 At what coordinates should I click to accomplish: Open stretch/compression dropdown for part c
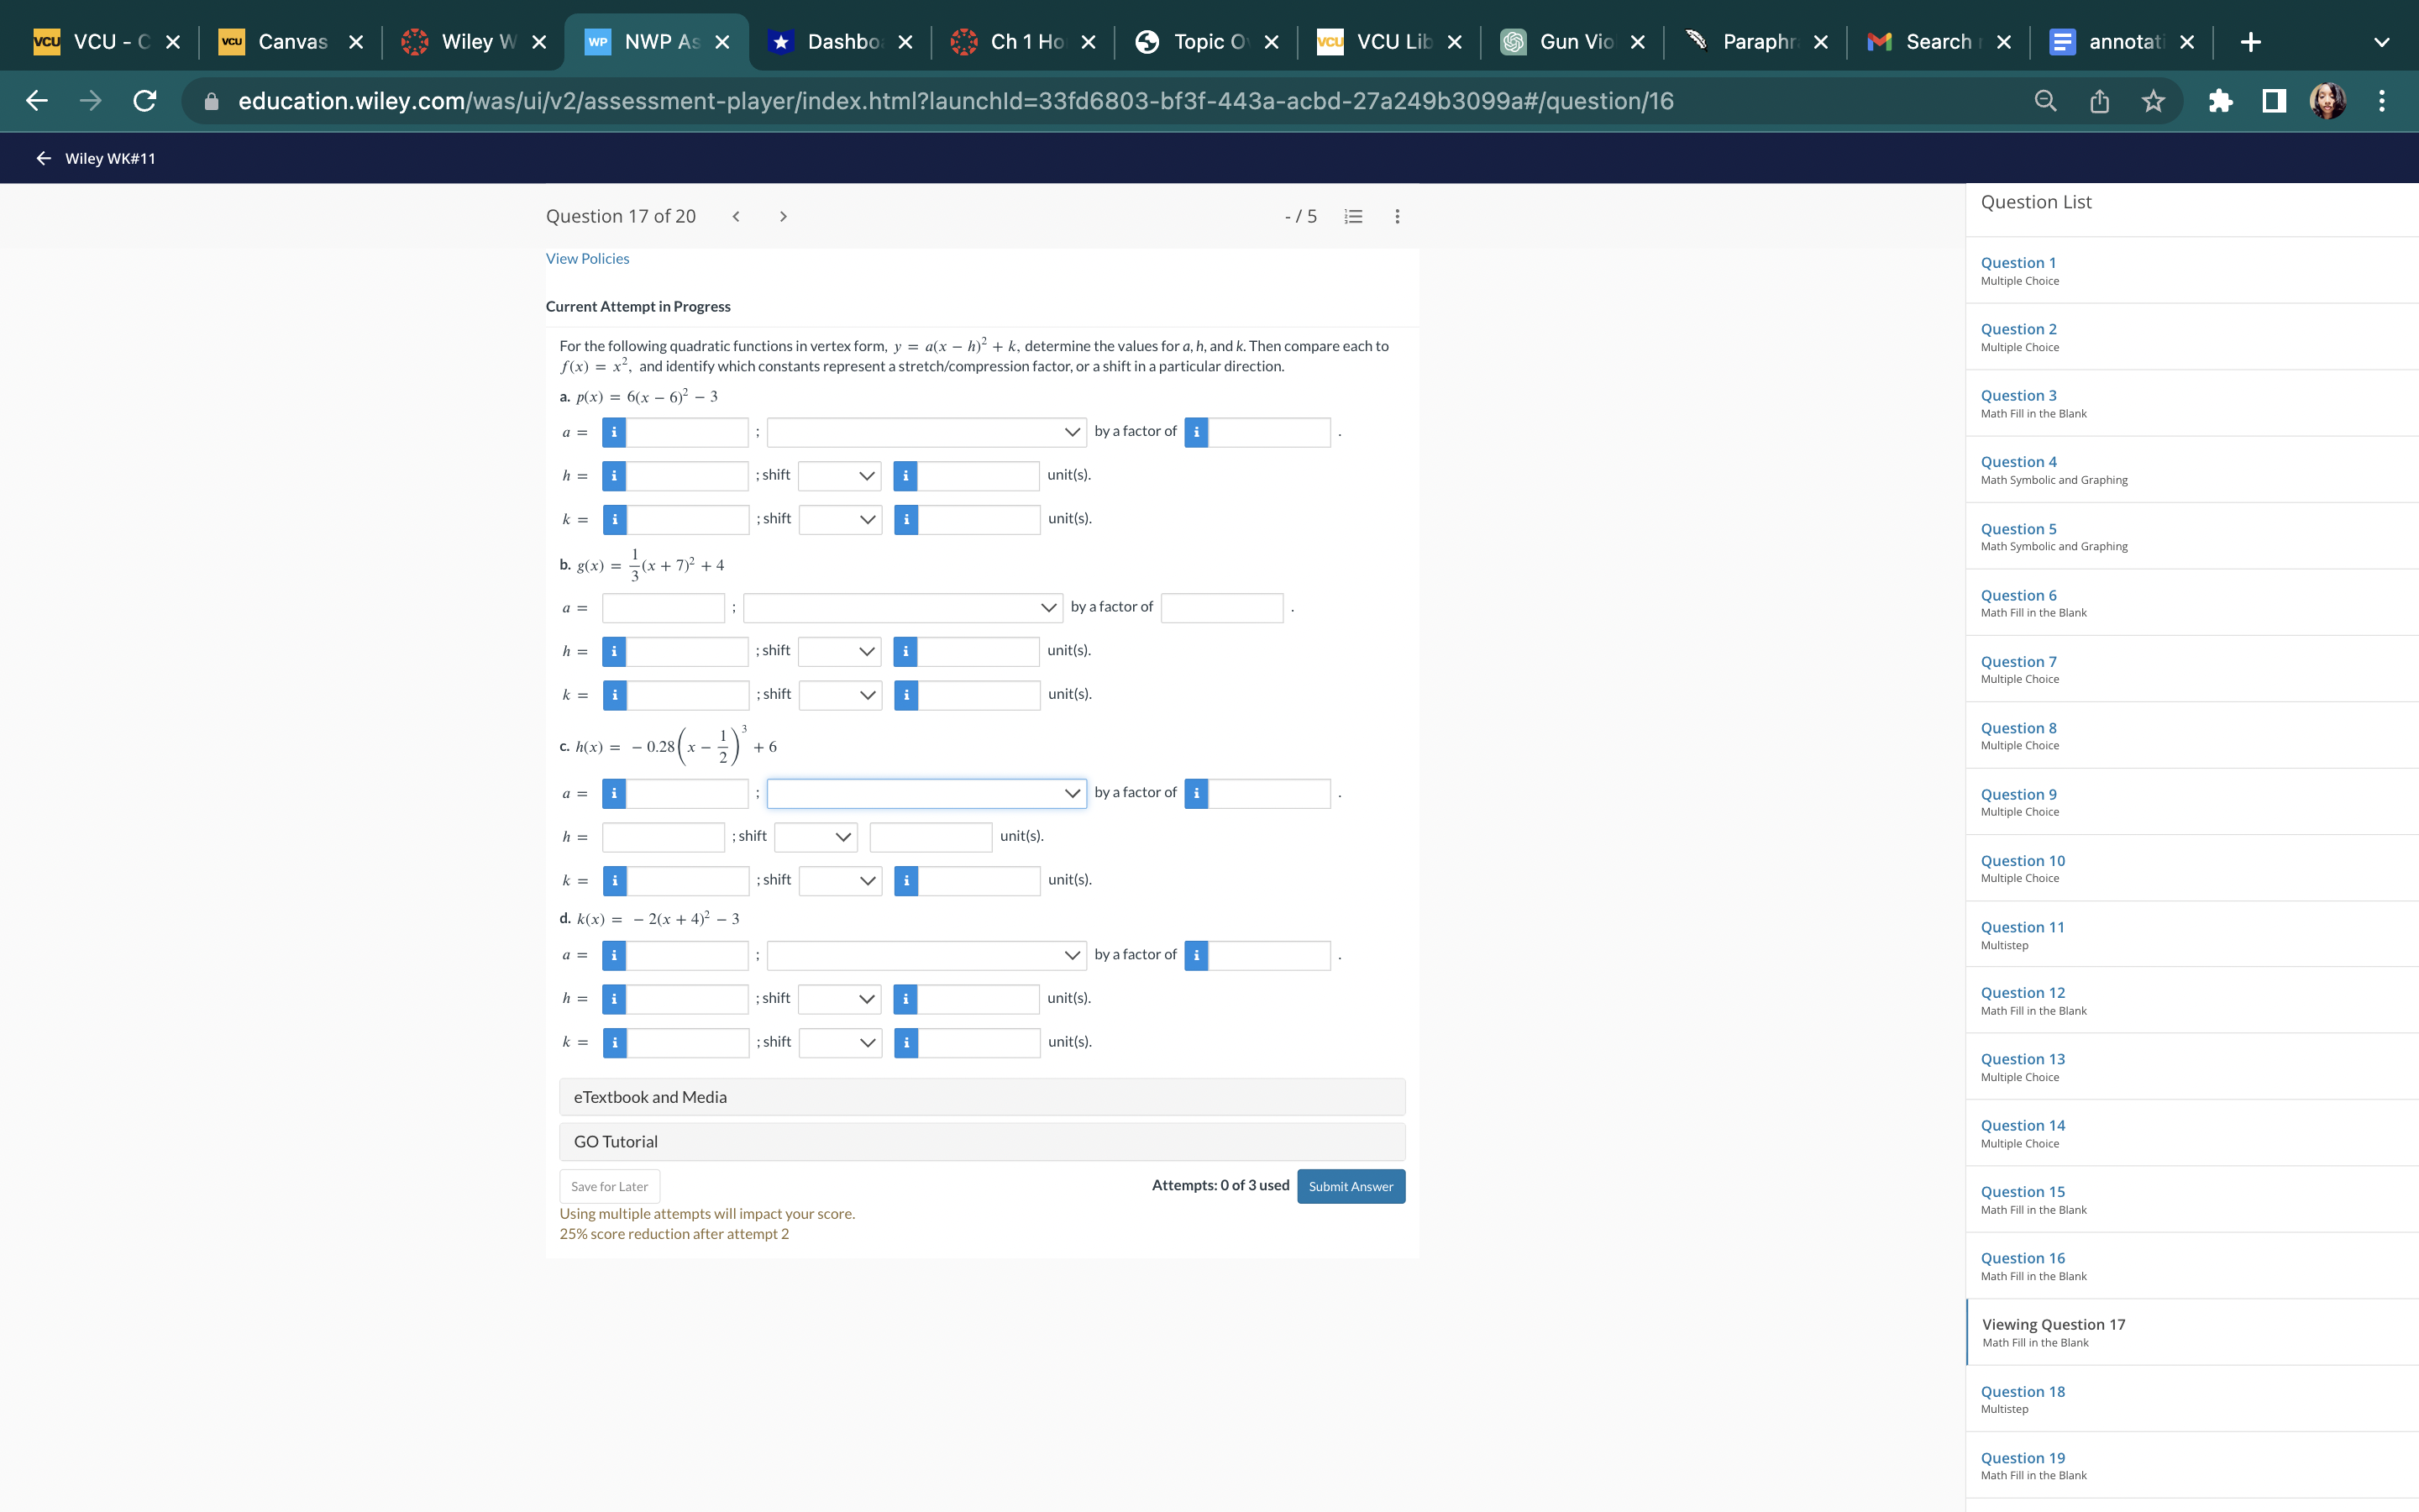[x=926, y=793]
